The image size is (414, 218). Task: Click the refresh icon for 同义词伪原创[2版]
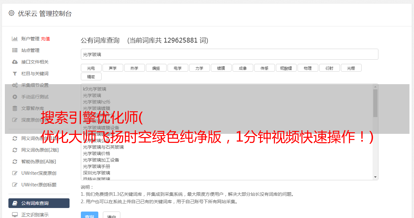[15, 150]
